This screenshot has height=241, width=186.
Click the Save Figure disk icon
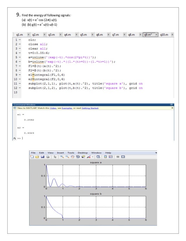point(43,157)
